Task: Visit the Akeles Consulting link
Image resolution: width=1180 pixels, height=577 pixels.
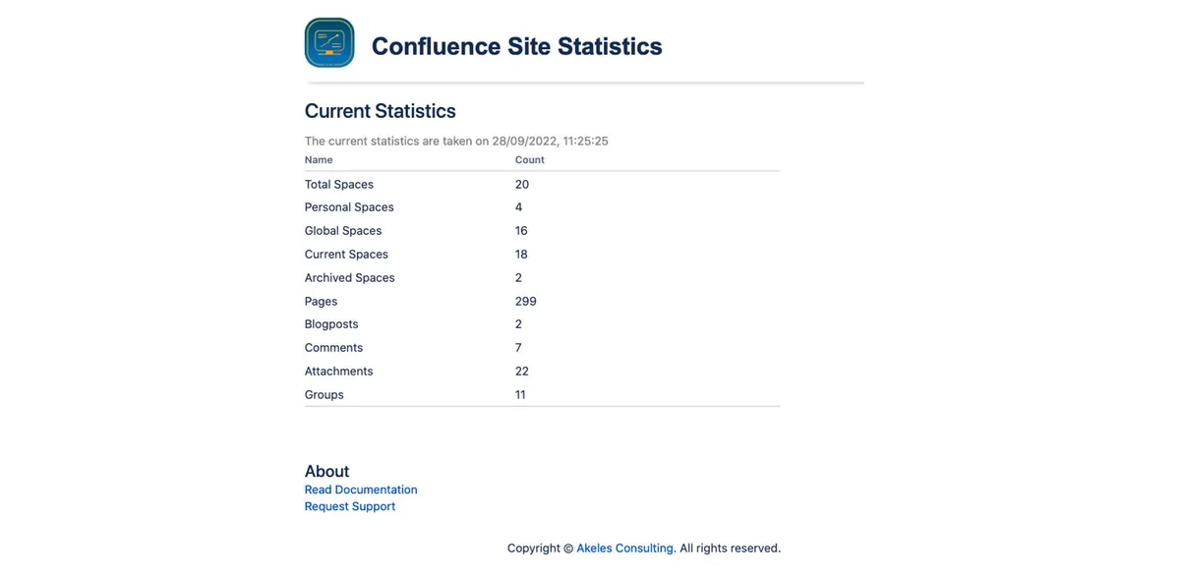Action: tap(625, 548)
